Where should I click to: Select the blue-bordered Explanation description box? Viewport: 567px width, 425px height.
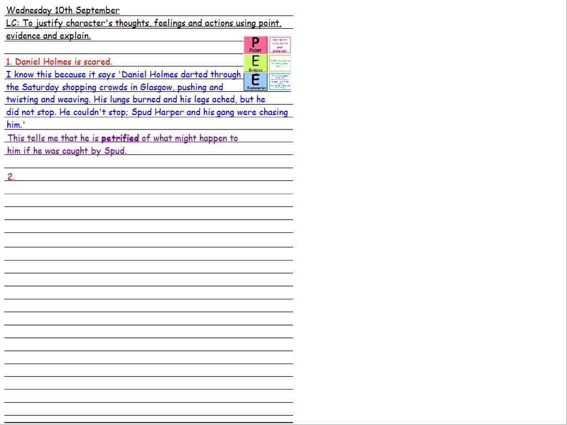click(280, 81)
